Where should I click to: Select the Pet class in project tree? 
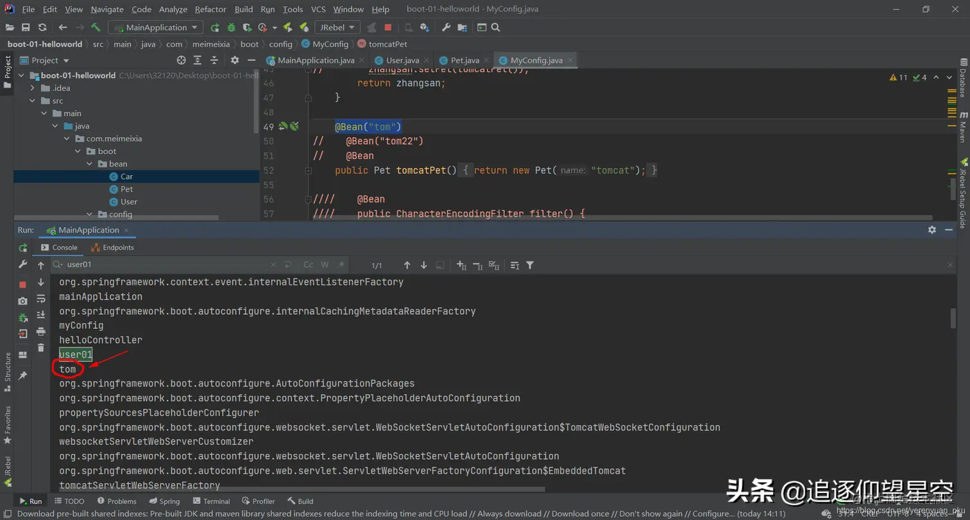click(126, 189)
